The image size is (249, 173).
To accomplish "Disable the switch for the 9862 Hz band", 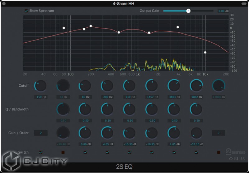I will click(196, 152).
